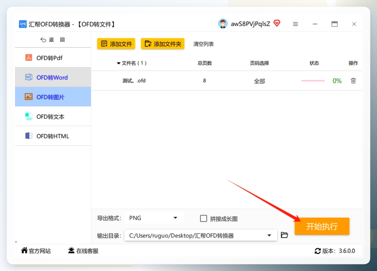Click the red VIP diamond badge
Image resolution: width=377 pixels, height=271 pixels.
[x=277, y=23]
